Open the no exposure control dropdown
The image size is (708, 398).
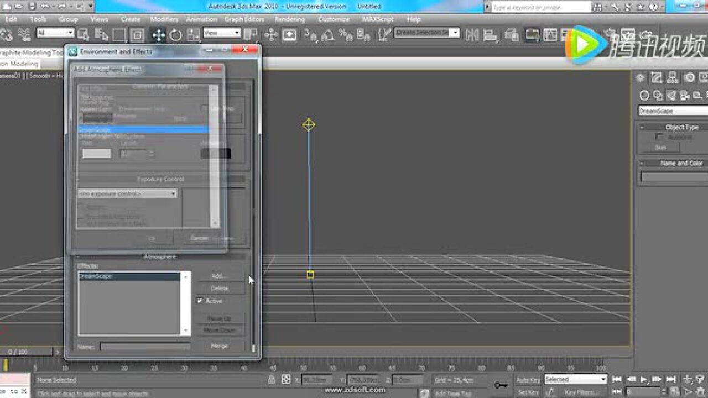(x=127, y=193)
